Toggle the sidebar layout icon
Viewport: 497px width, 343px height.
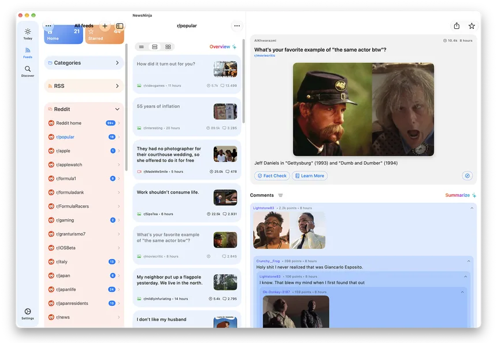click(120, 25)
